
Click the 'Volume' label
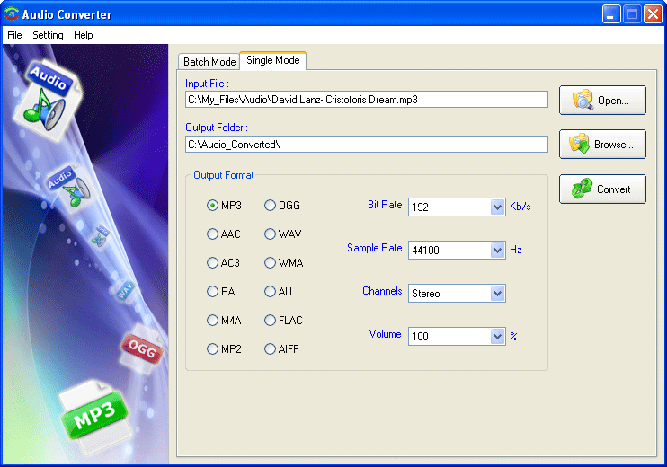tap(385, 334)
